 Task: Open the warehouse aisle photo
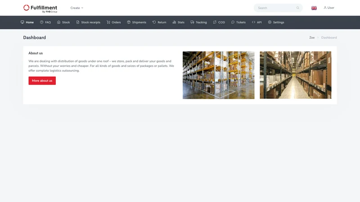[296, 75]
